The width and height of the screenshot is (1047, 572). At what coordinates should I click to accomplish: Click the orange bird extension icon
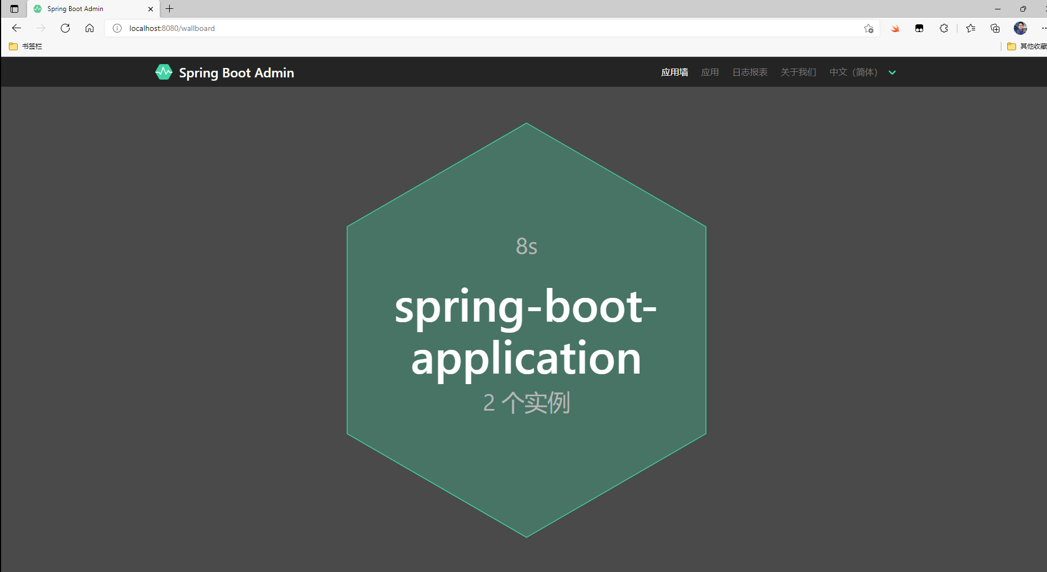pos(895,28)
